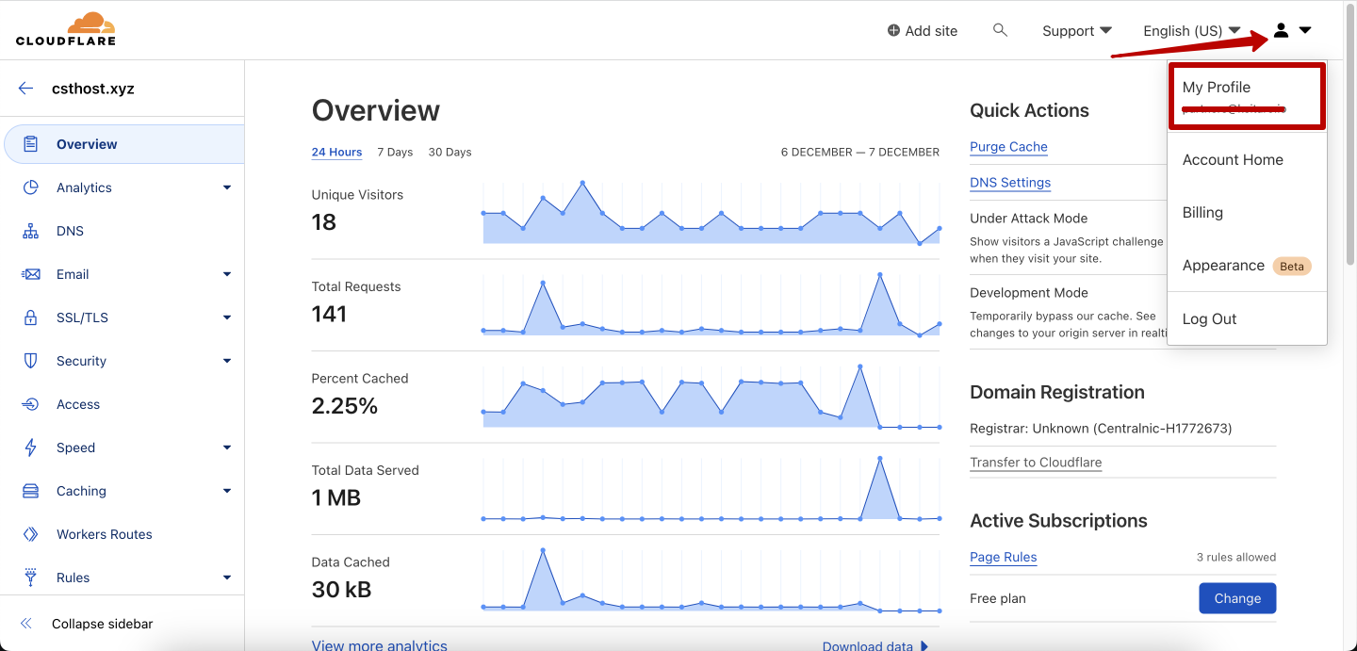
Task: Click the Under Attack Mode heading
Action: [x=1029, y=219]
